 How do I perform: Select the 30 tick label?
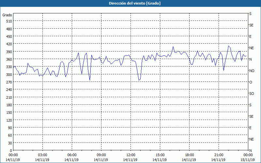click(10, 143)
